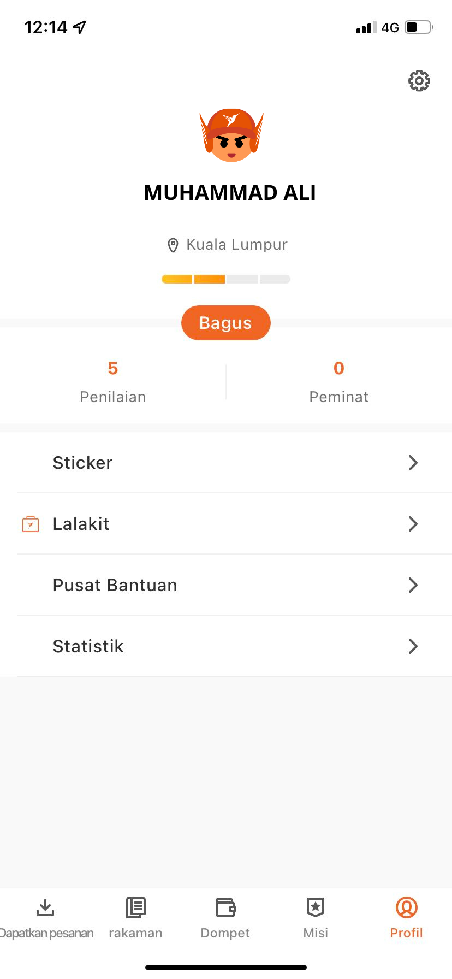Screen dimensions: 452x979
Task: Tap the Lalakit bag icon
Action: click(31, 524)
